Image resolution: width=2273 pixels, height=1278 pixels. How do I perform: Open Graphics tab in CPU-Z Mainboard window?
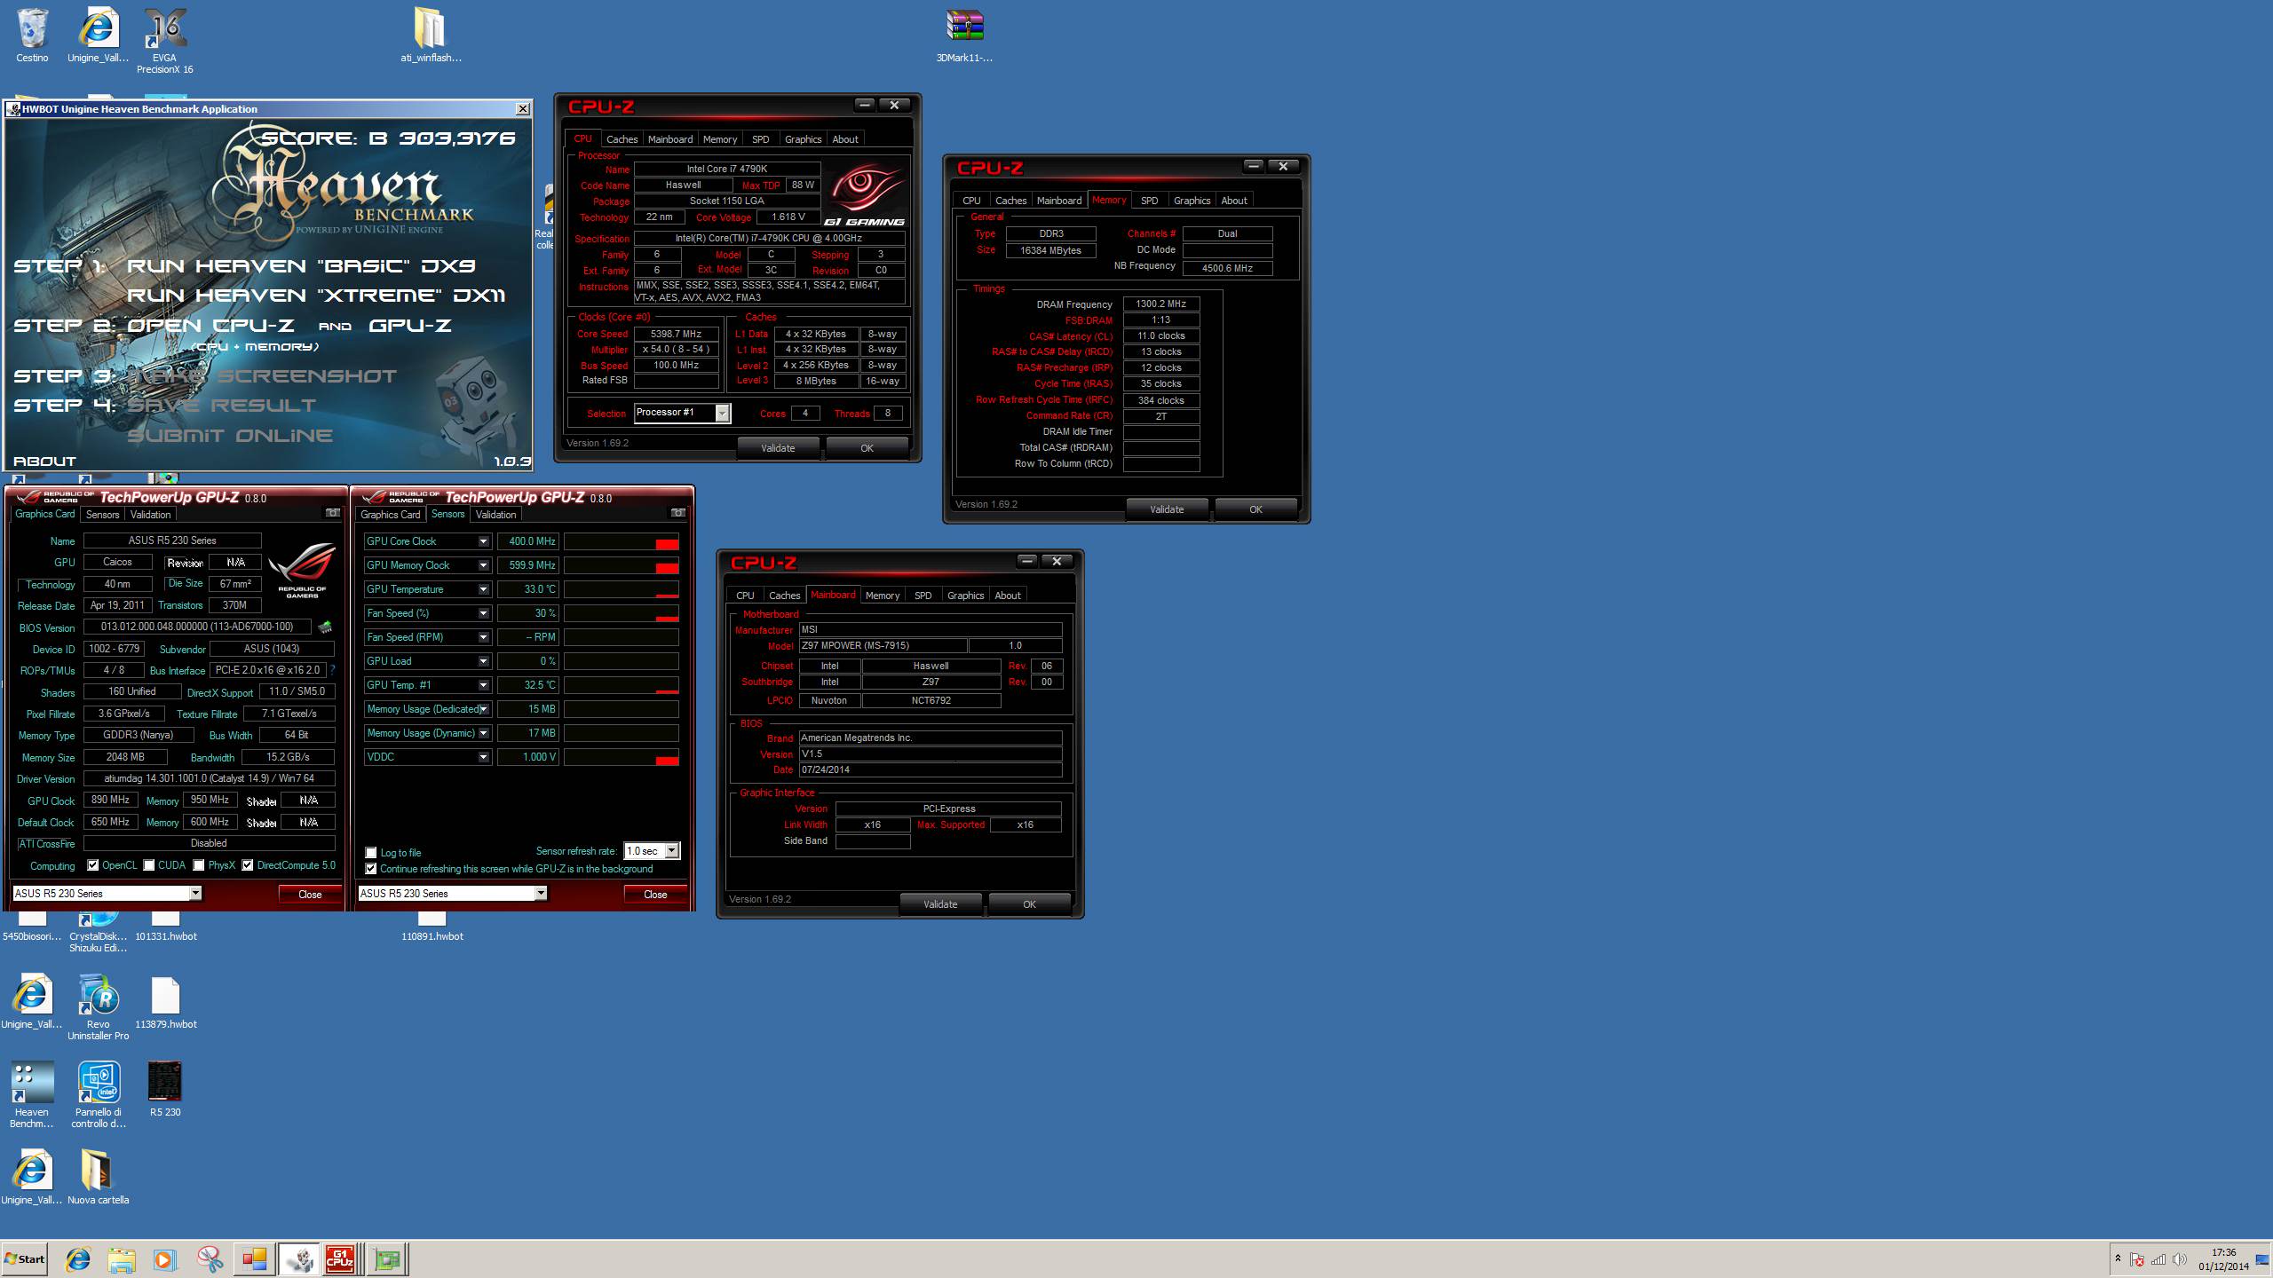coord(965,596)
